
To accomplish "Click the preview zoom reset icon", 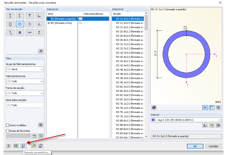I will [218, 108].
